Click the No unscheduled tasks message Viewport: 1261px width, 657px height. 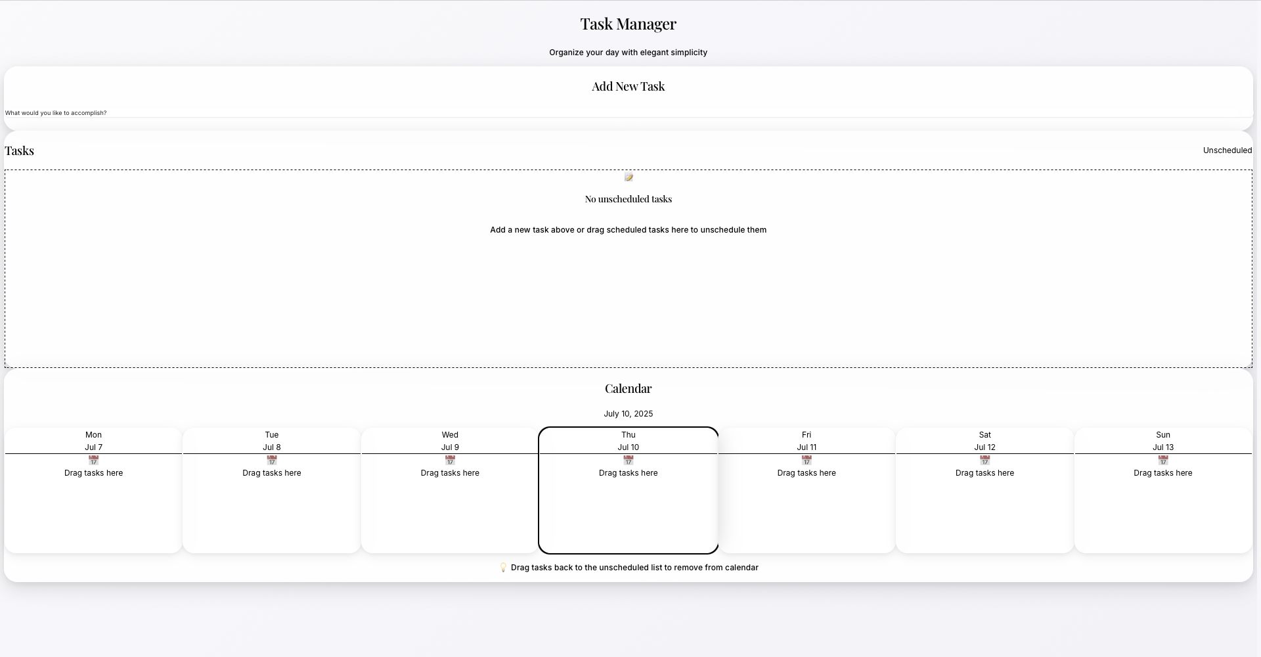(x=629, y=199)
